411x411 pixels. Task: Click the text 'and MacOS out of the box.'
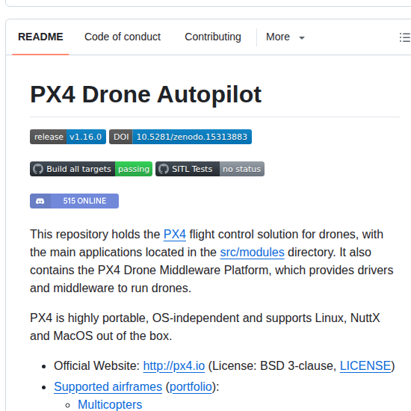(101, 336)
